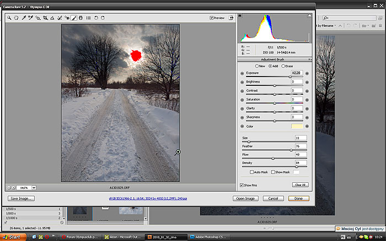This screenshot has height=241, width=386.
Task: Select the Graduated Filter tool
Action: click(81, 18)
